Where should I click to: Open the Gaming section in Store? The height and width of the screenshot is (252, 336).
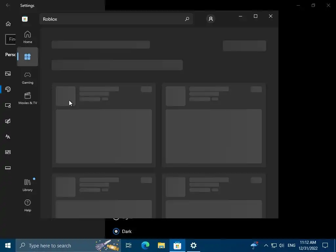[x=28, y=78]
